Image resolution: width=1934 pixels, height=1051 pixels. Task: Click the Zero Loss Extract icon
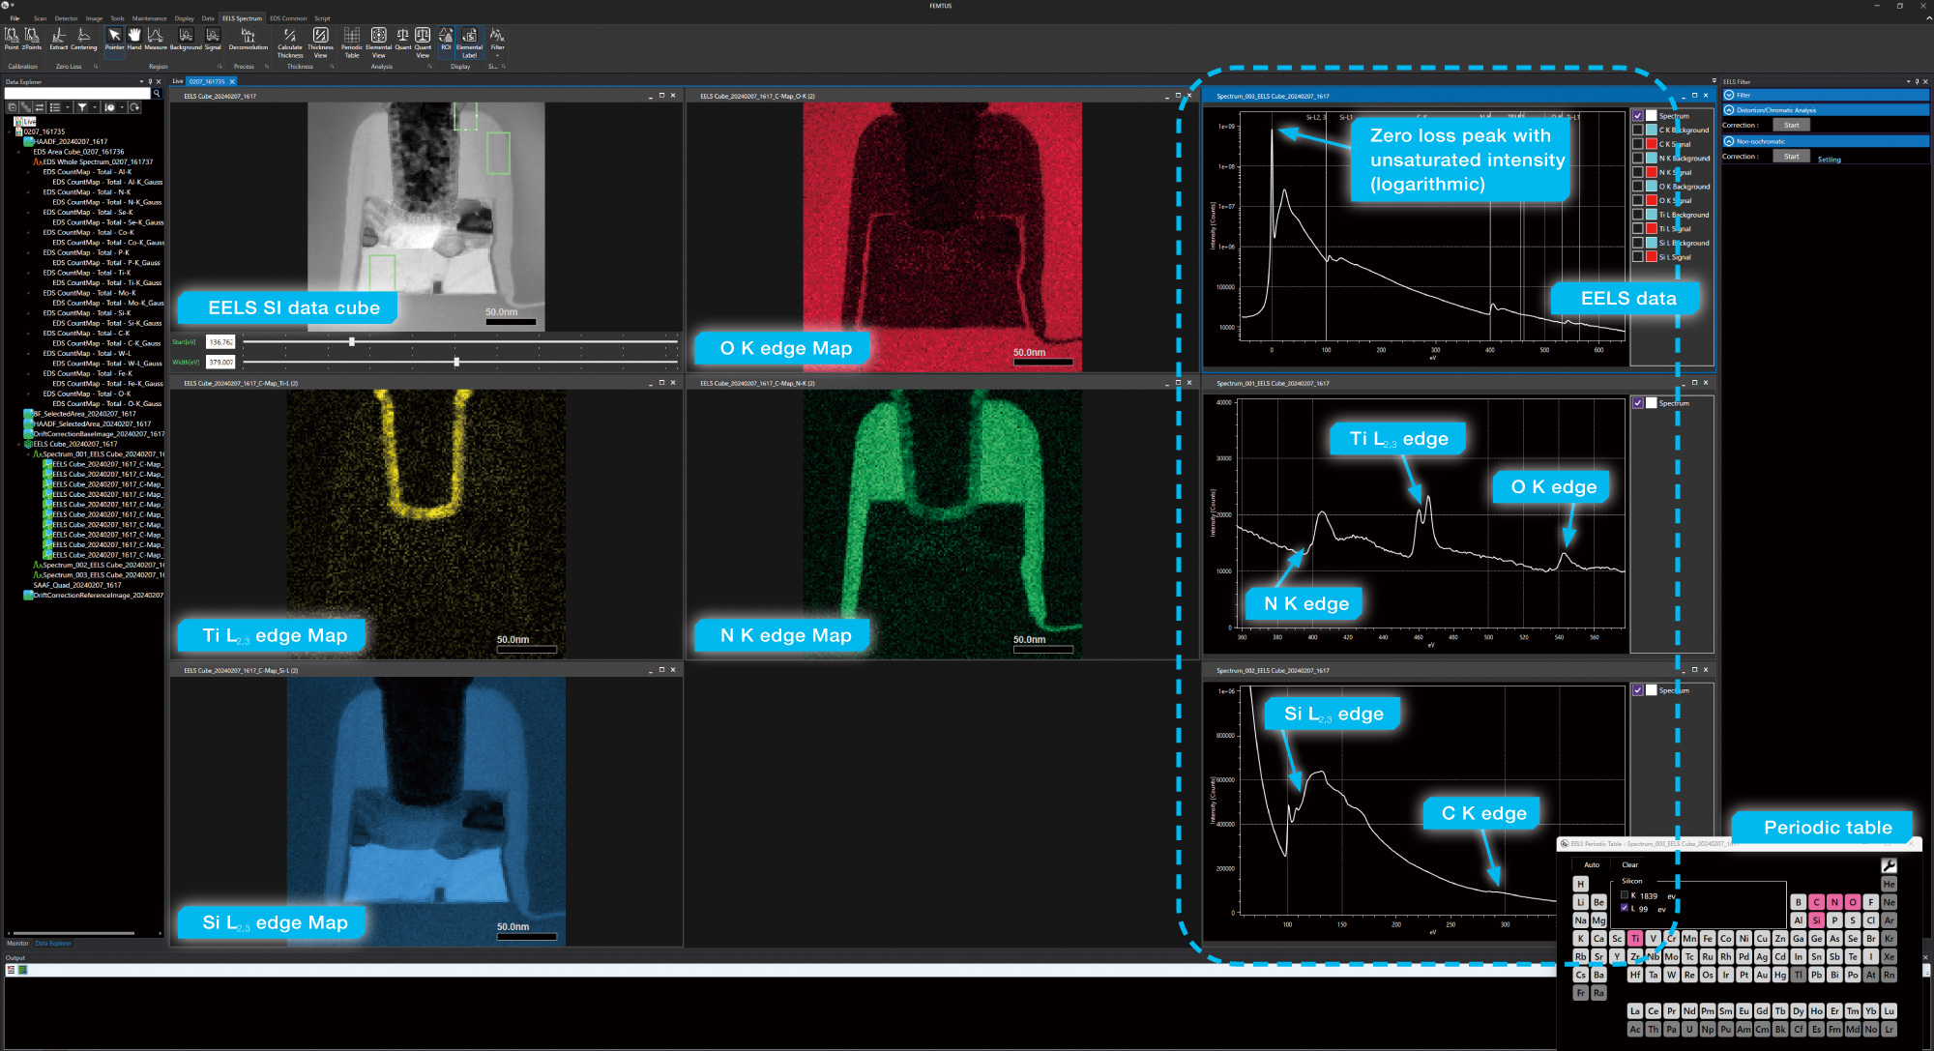coord(59,39)
